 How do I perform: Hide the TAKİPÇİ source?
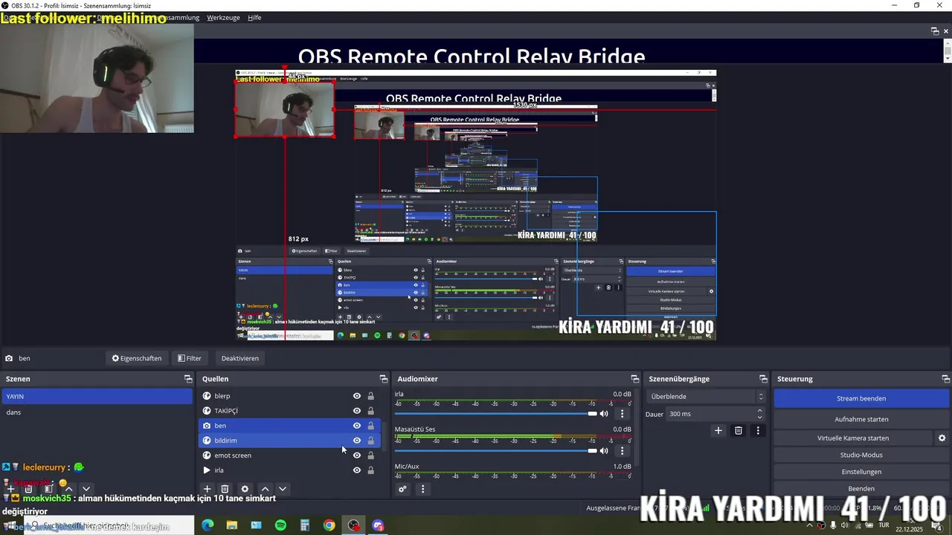click(x=357, y=411)
